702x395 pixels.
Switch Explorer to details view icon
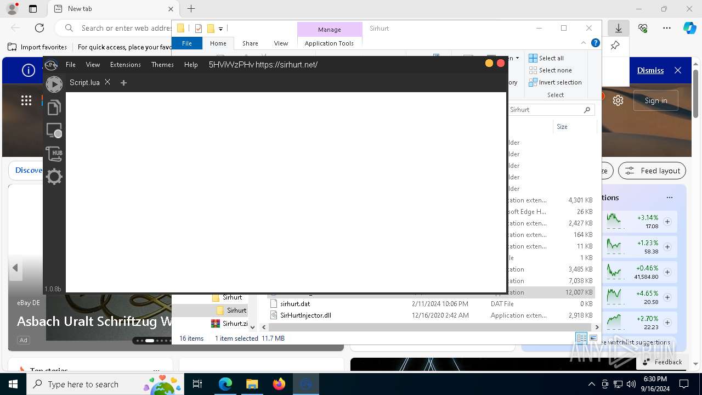click(581, 338)
